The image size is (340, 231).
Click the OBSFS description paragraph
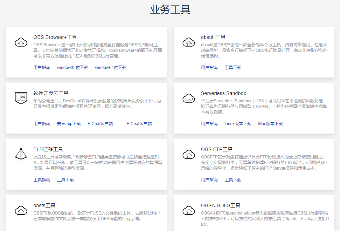[97, 216]
